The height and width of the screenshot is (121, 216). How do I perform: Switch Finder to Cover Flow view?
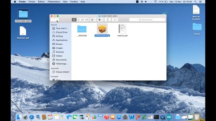point(87,20)
